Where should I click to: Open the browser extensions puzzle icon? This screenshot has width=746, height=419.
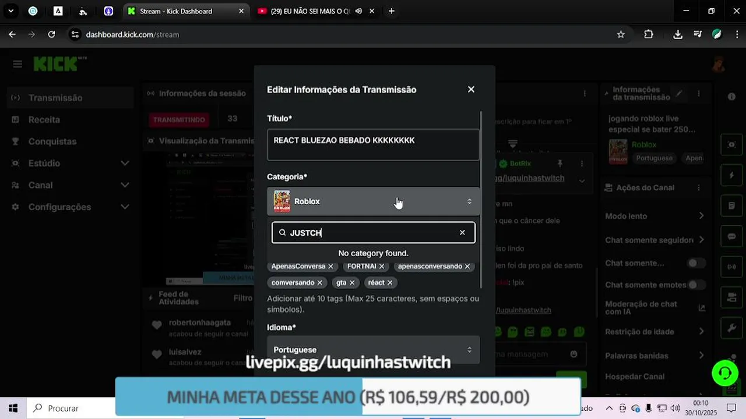(x=649, y=34)
